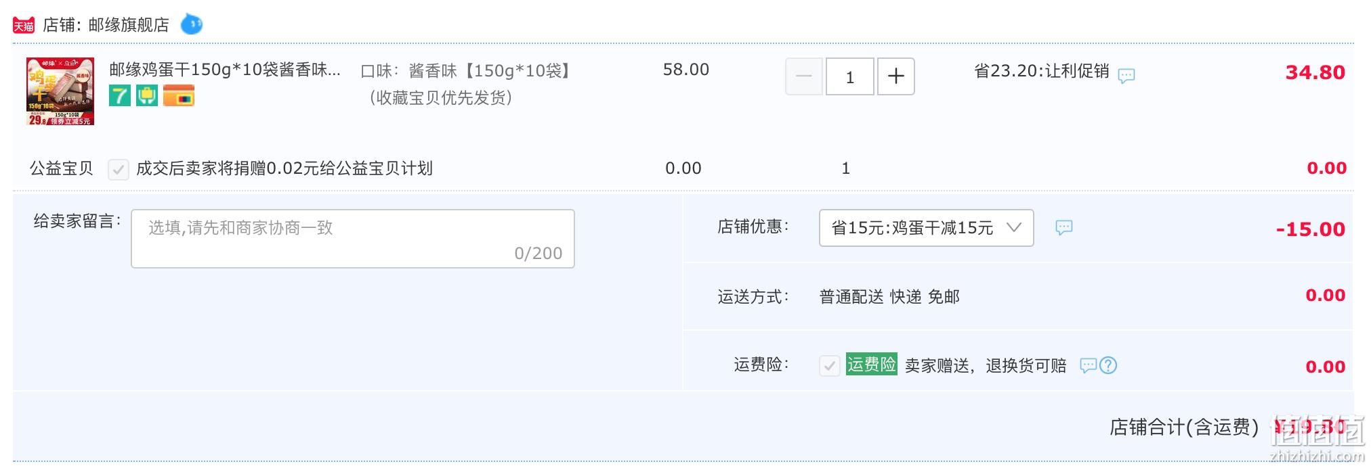Click the credit card payment badge
The height and width of the screenshot is (468, 1371).
[179, 95]
